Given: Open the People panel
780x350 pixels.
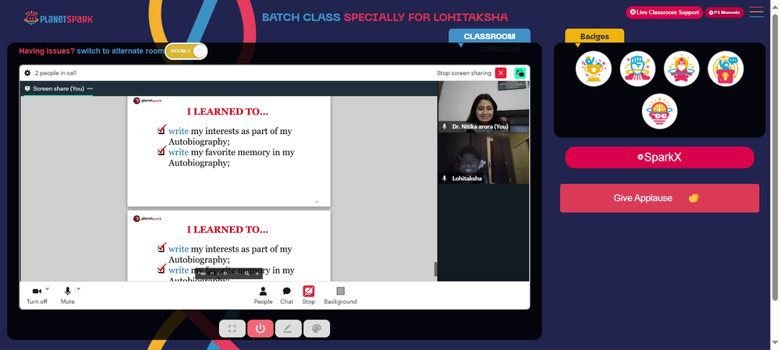Looking at the screenshot, I should [263, 295].
